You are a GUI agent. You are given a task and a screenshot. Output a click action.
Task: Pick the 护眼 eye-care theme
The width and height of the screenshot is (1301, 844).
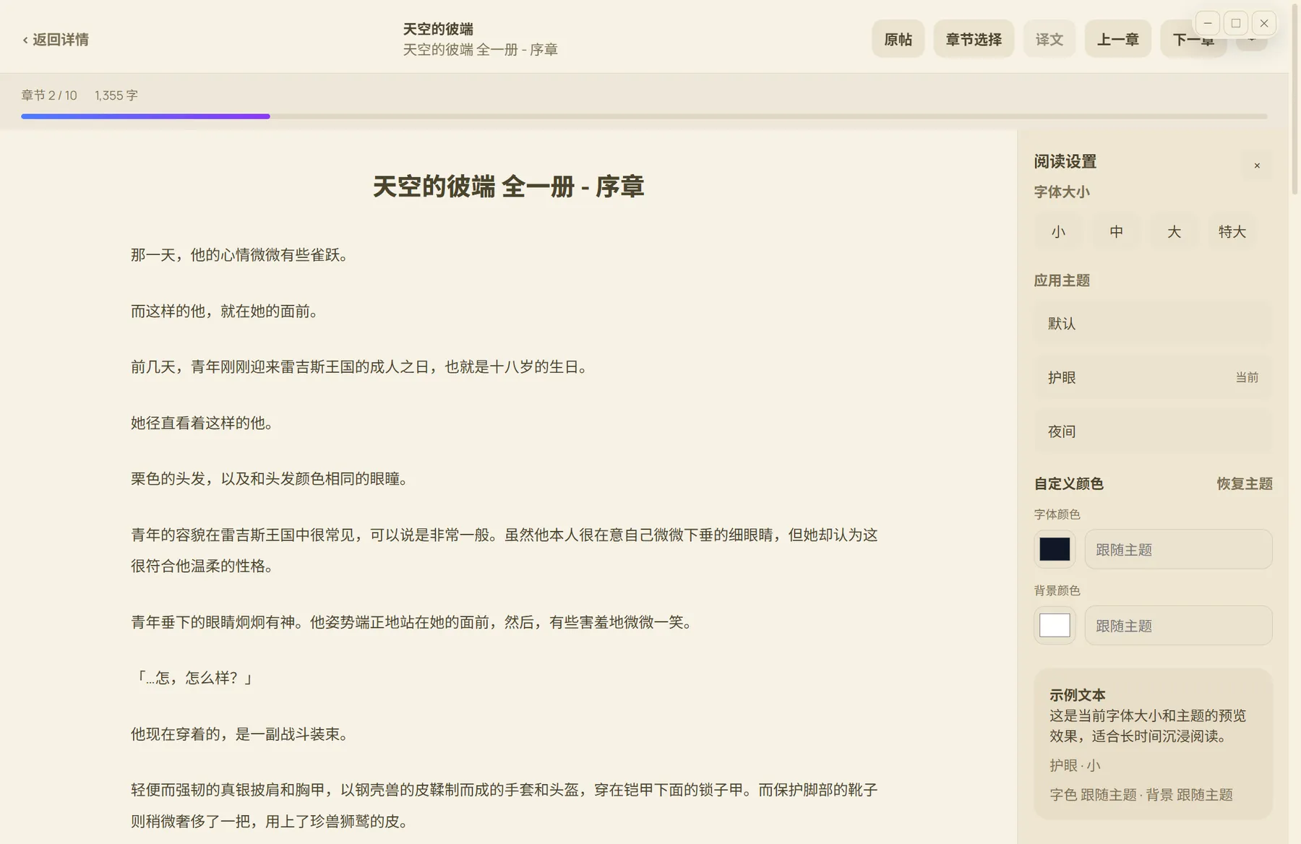1152,377
